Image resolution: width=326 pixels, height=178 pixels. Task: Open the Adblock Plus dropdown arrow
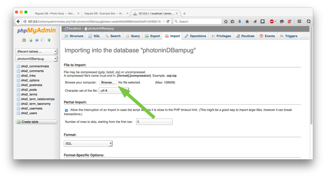[x=275, y=21]
